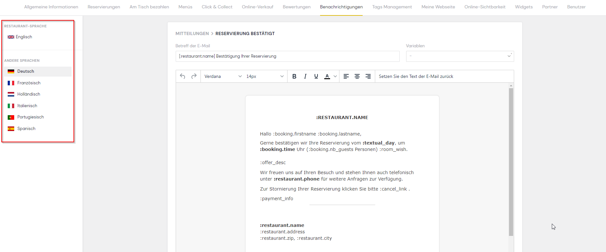Center align the text
Image resolution: width=606 pixels, height=252 pixels.
[x=357, y=76]
